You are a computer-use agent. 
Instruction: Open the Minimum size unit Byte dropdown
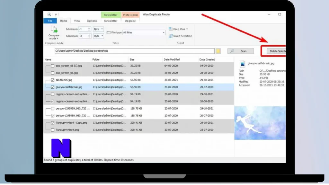(98, 29)
